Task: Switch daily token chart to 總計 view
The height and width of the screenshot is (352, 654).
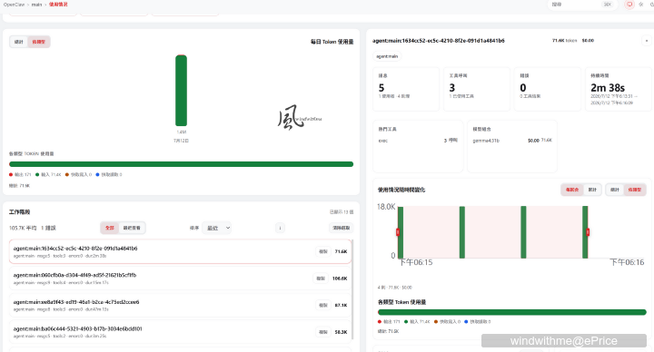Action: 19,42
